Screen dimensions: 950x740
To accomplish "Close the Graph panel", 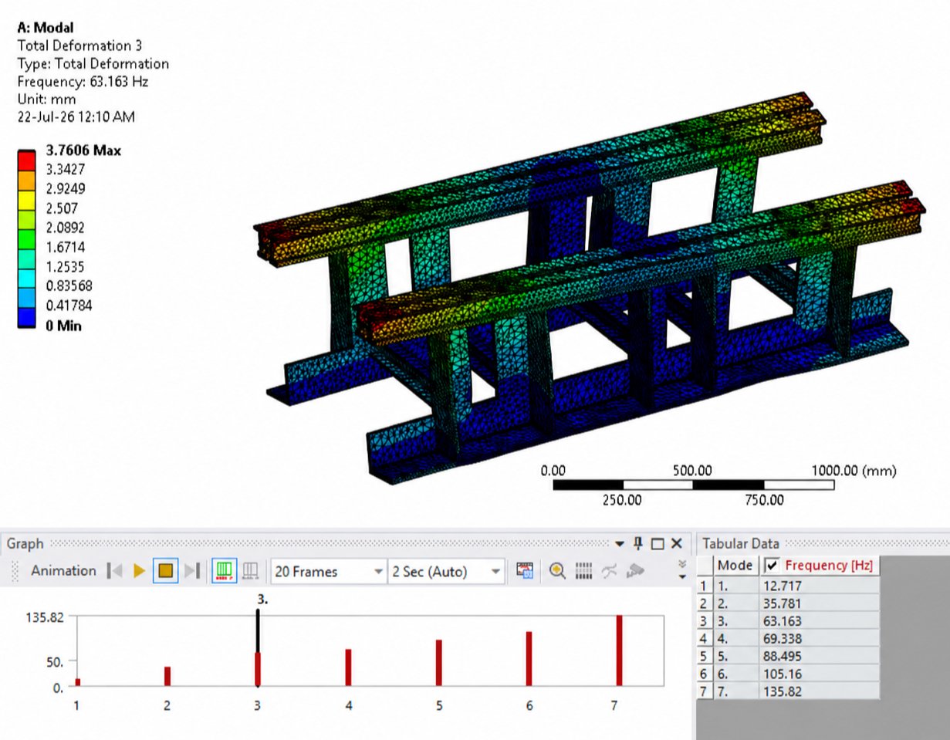I will (x=677, y=543).
